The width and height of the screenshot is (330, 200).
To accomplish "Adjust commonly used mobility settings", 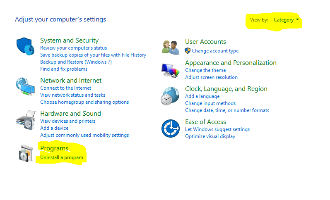I will click(84, 135).
